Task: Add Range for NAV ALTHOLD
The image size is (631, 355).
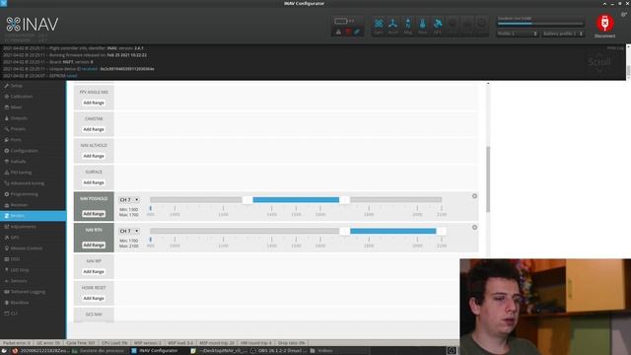Action: (94, 156)
